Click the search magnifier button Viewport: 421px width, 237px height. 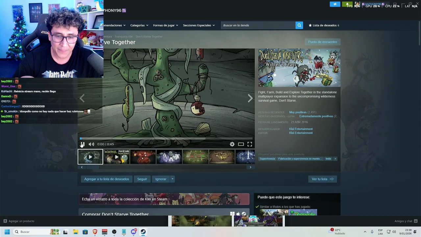299,25
